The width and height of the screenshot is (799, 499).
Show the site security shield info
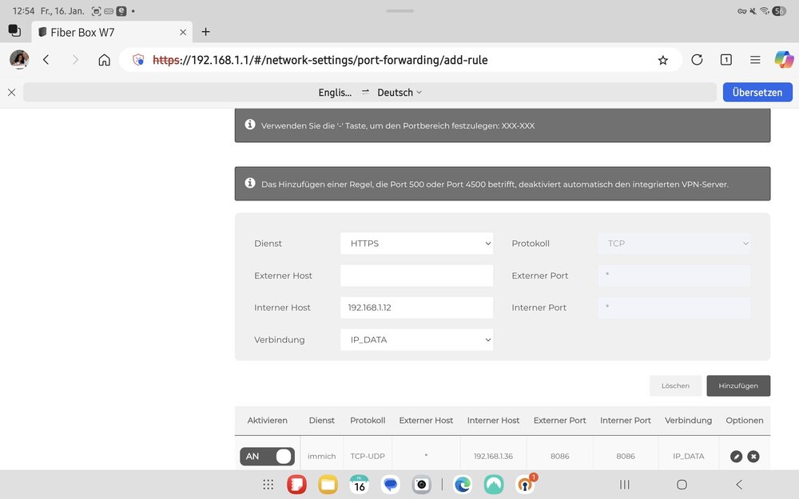(138, 60)
